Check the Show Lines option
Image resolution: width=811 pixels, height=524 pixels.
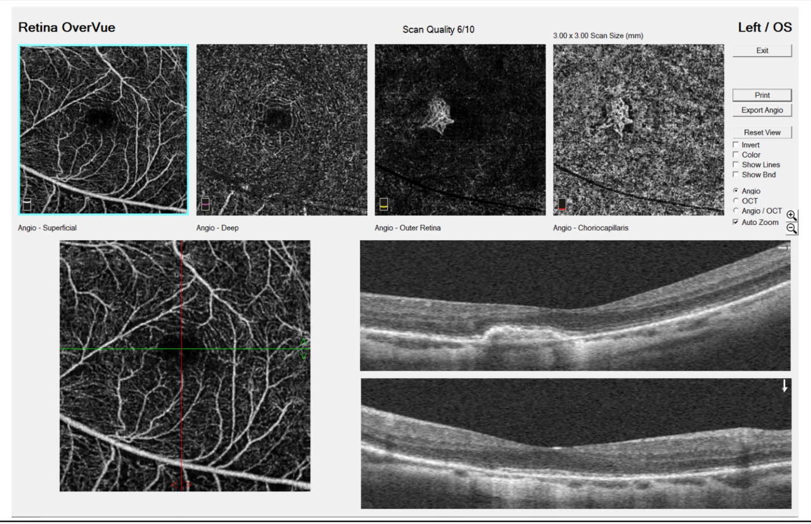tap(735, 164)
